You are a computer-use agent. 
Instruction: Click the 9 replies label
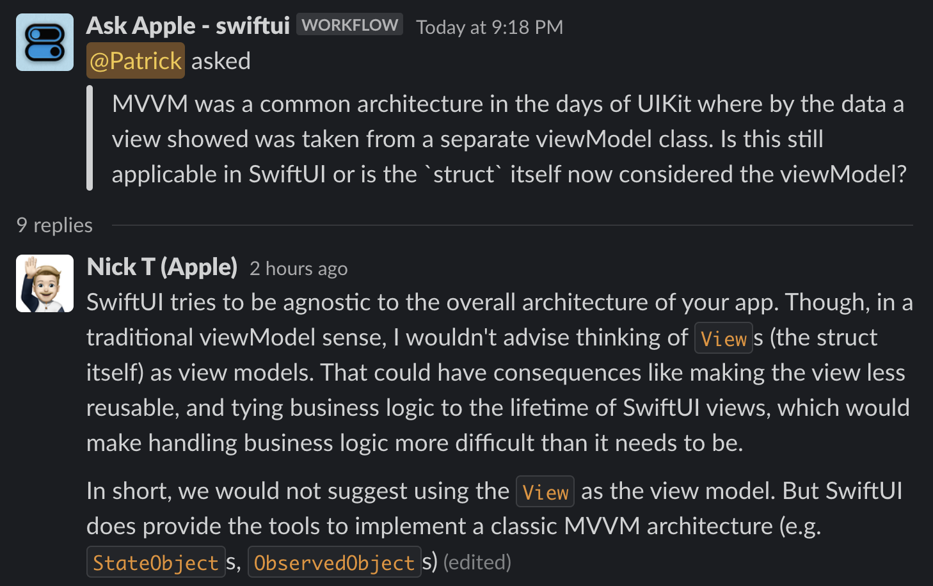pos(54,225)
